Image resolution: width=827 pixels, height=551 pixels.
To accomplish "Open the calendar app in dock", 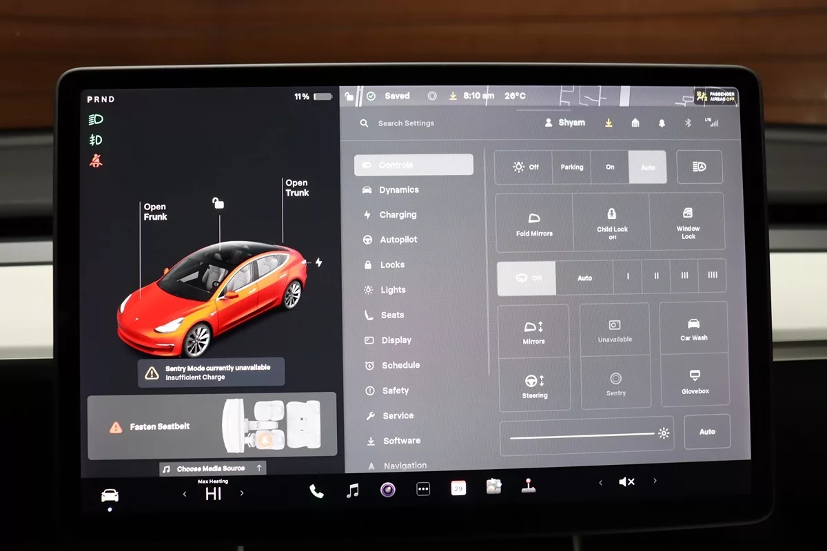I will pos(458,488).
